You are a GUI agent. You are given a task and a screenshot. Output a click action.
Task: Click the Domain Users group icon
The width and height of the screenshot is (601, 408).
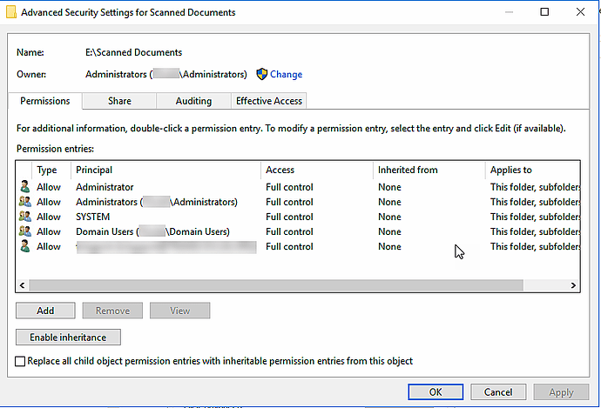tap(24, 231)
